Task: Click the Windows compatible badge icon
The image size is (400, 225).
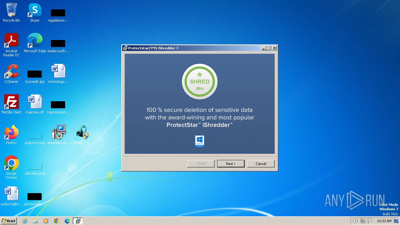Action: pyautogui.click(x=200, y=141)
